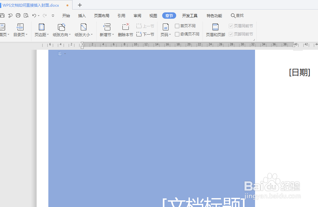Select the 章节 ribbon tab

pyautogui.click(x=169, y=16)
